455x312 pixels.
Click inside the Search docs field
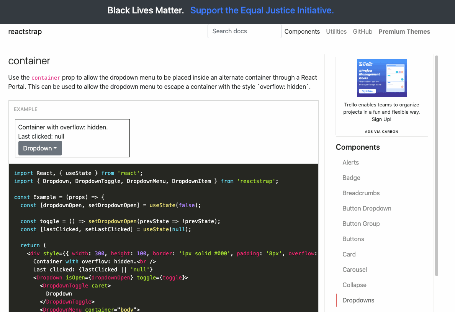tap(244, 31)
